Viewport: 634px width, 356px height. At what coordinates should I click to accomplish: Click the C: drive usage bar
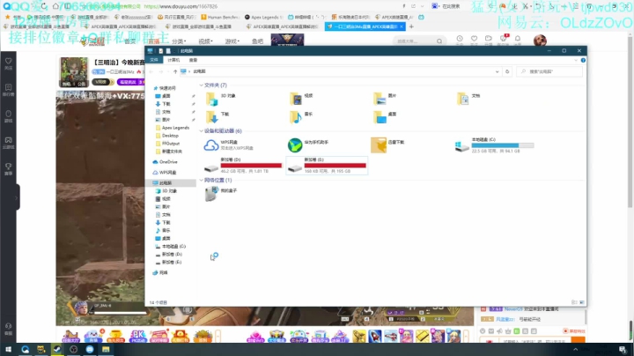[503, 145]
